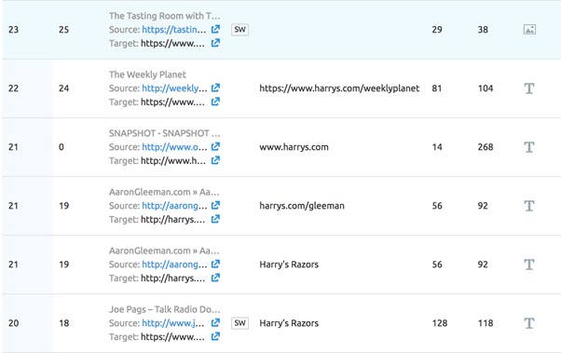Click the SW badge in Joe Pags row
561x353 pixels.
239,323
